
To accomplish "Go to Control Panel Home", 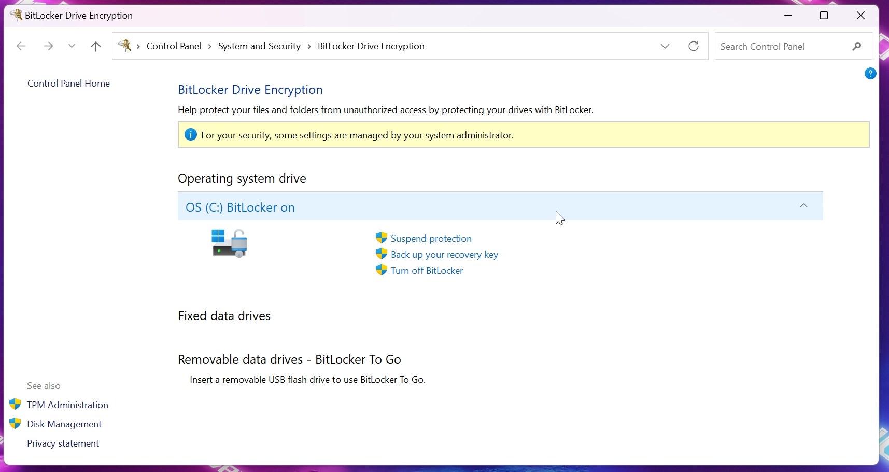I will [68, 84].
